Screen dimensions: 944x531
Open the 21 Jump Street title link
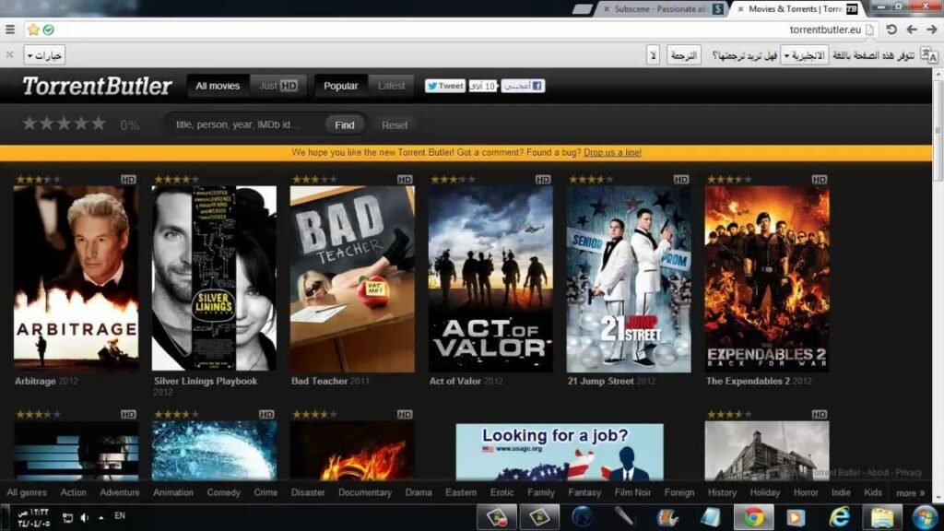(x=600, y=381)
